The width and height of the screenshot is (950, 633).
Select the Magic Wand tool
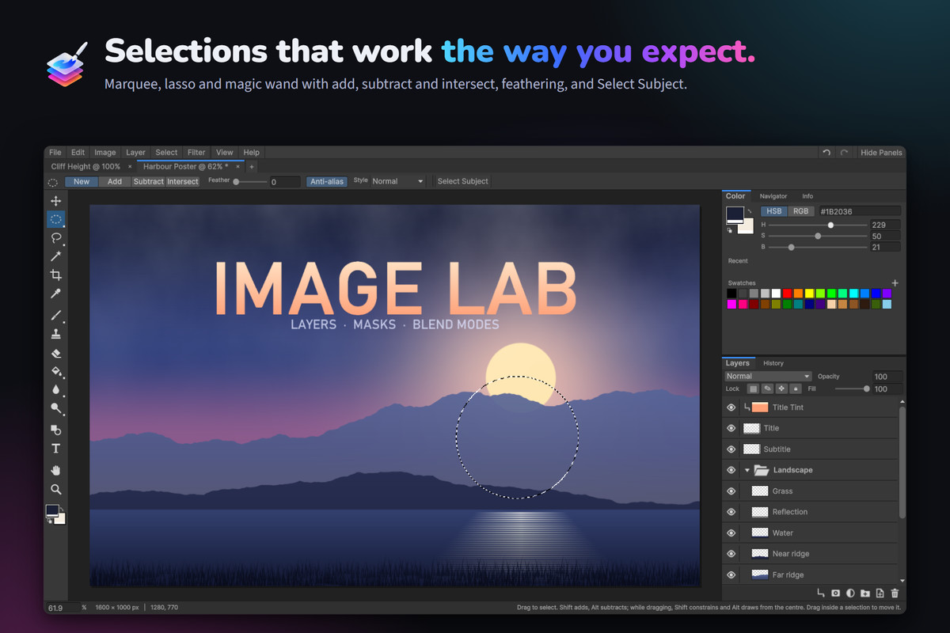click(56, 256)
